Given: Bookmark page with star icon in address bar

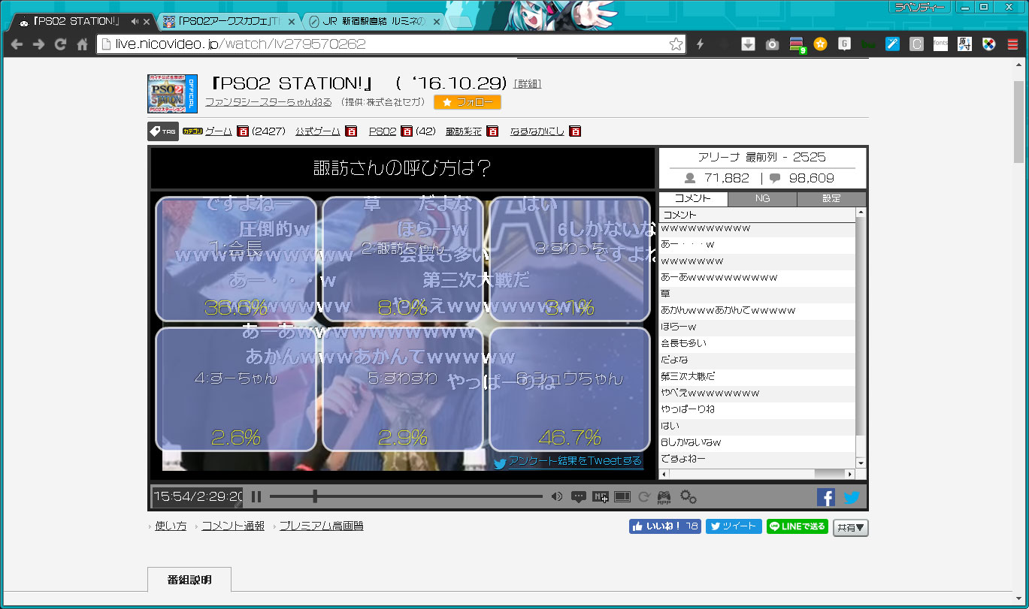Looking at the screenshot, I should pos(676,44).
